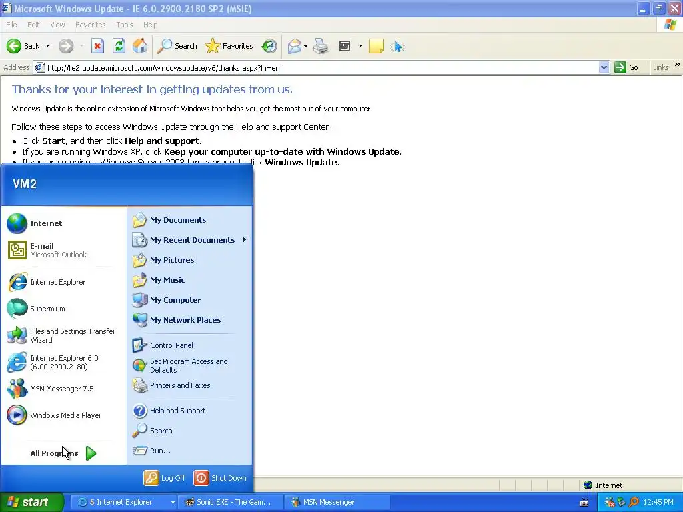Screen dimensions: 683x512
Task: Click the on-screen keyboard tray icon
Action: pyautogui.click(x=584, y=503)
